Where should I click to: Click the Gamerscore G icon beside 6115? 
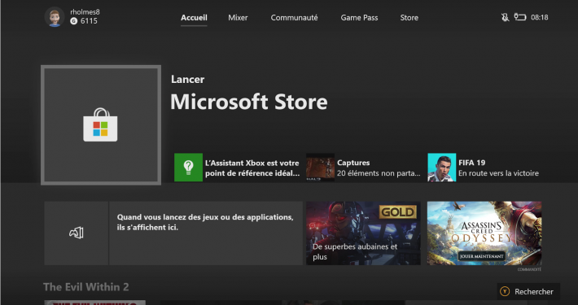coord(74,21)
